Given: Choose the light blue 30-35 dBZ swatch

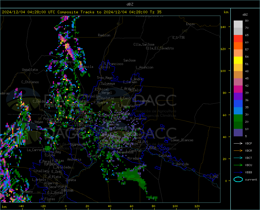Looking at the screenshot, I should coord(238,111).
